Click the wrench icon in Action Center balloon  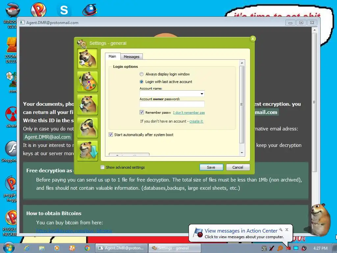tap(281, 230)
